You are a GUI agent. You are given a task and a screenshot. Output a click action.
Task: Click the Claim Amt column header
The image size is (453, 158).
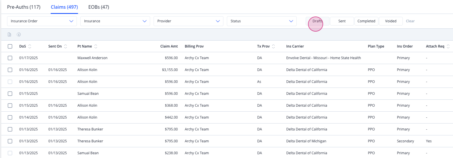coord(169,46)
